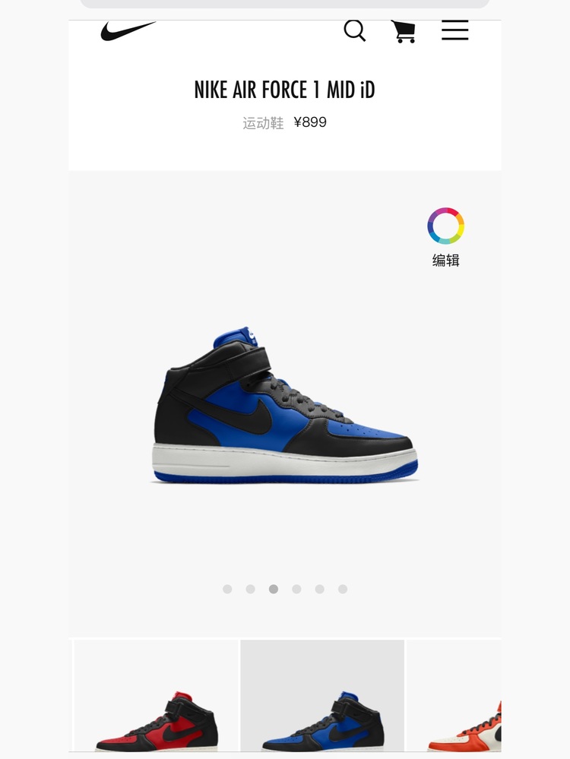Choose the orange and white shoe thumbnail
The image size is (570, 759).
point(454,696)
